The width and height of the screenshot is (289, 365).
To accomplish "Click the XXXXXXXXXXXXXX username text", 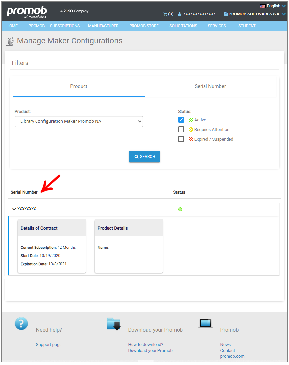I will click(x=200, y=14).
